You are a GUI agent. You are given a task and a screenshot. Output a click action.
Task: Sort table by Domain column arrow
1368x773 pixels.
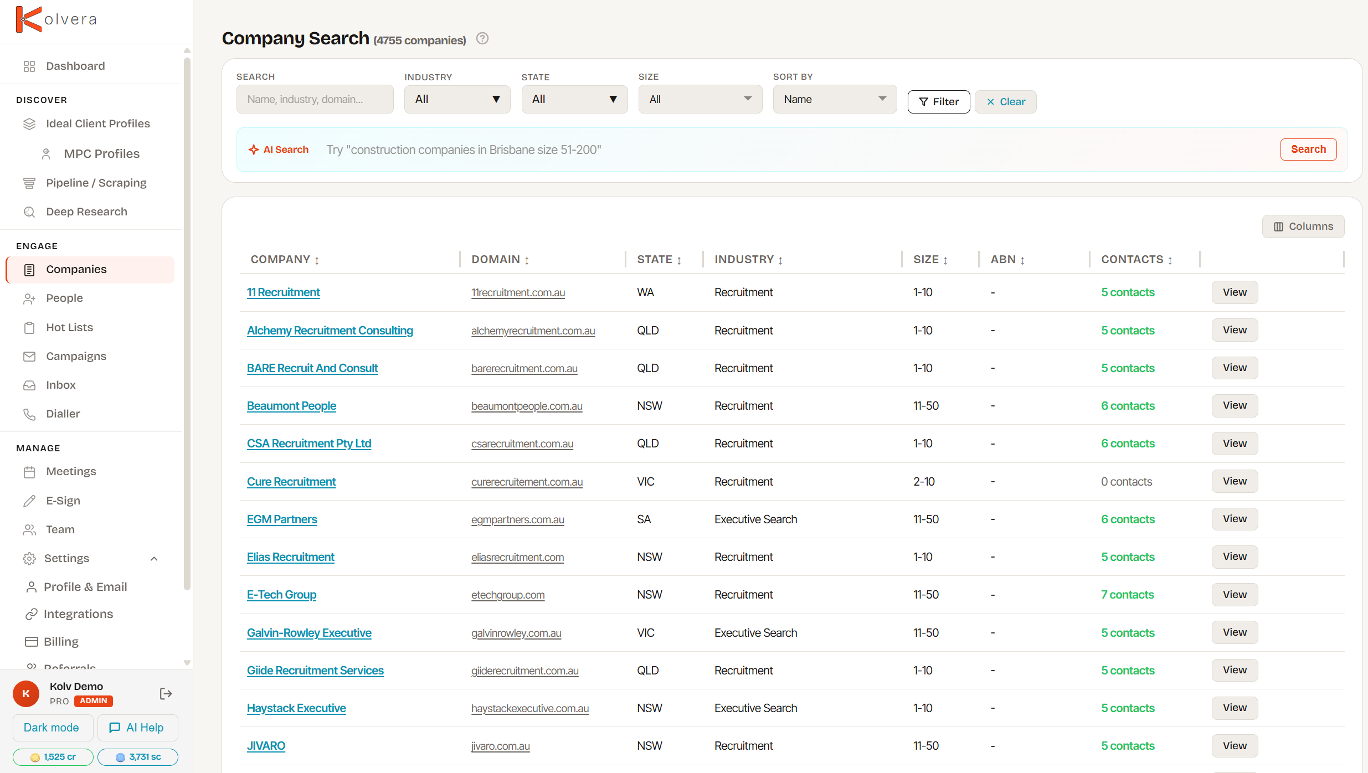(527, 260)
